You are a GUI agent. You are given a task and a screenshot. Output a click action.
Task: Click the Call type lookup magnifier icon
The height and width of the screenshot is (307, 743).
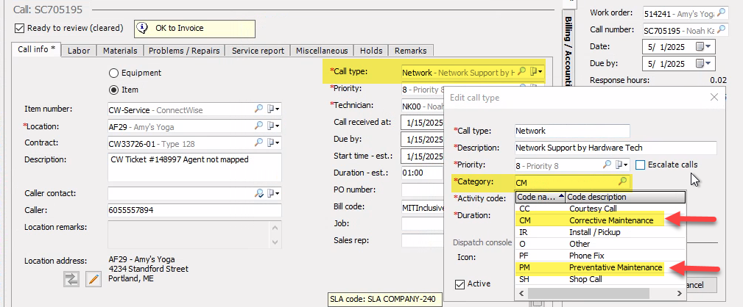(x=521, y=72)
